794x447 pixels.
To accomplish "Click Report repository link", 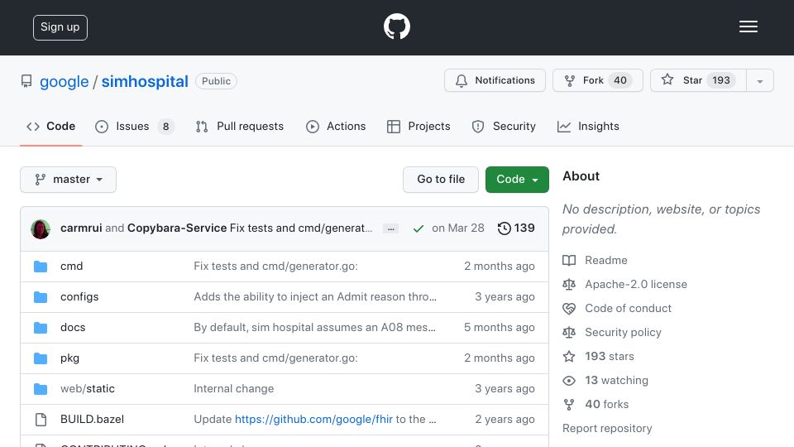I will (x=607, y=428).
